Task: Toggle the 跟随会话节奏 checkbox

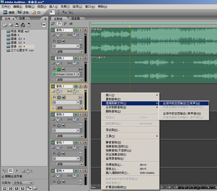Action: [x=3, y=177]
